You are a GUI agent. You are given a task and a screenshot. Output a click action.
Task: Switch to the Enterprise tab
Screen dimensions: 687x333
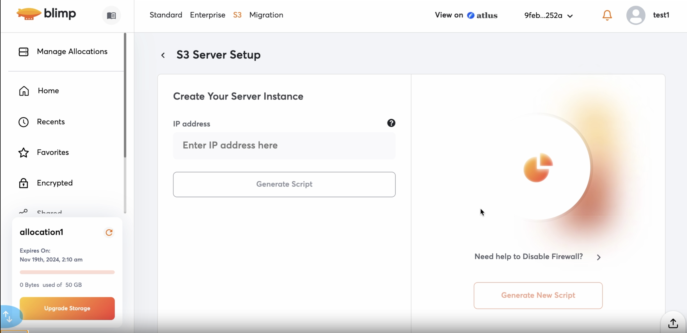(207, 15)
